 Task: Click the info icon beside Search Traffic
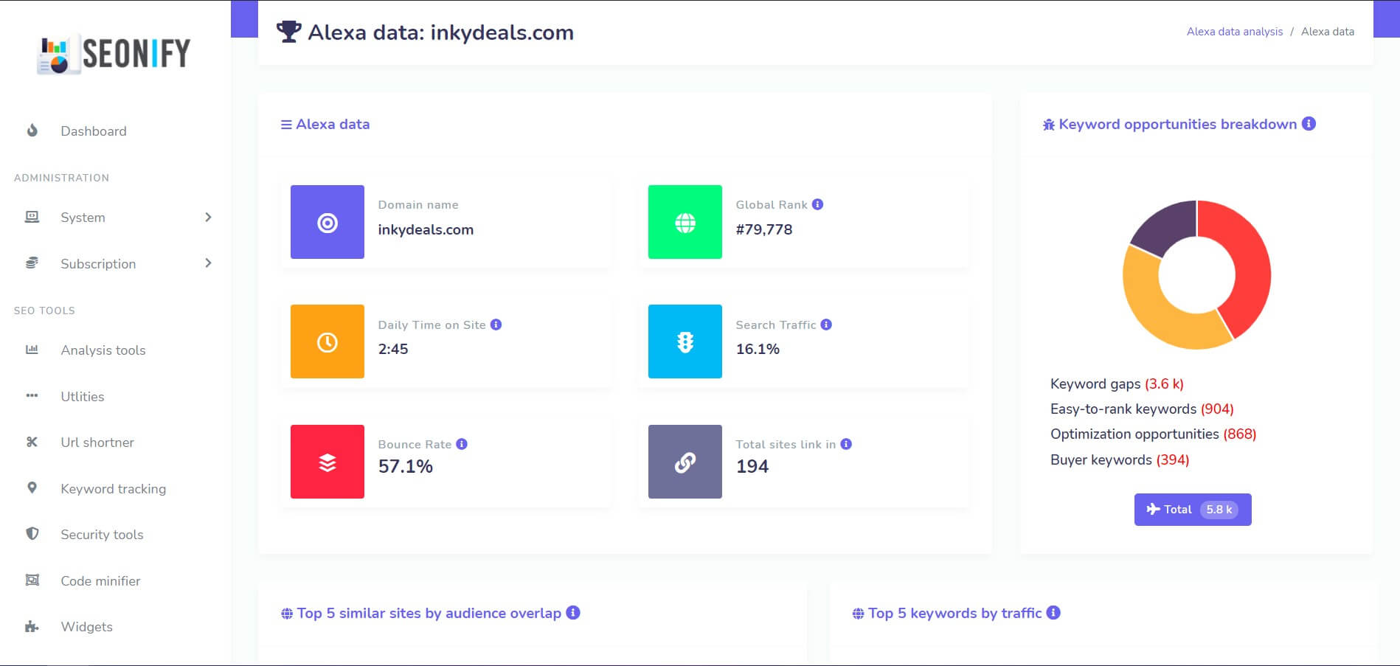pyautogui.click(x=826, y=325)
